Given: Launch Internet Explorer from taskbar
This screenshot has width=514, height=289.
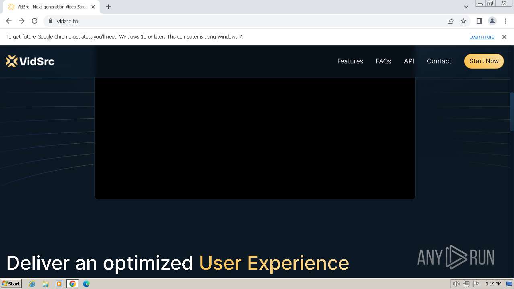Looking at the screenshot, I should pos(32,284).
